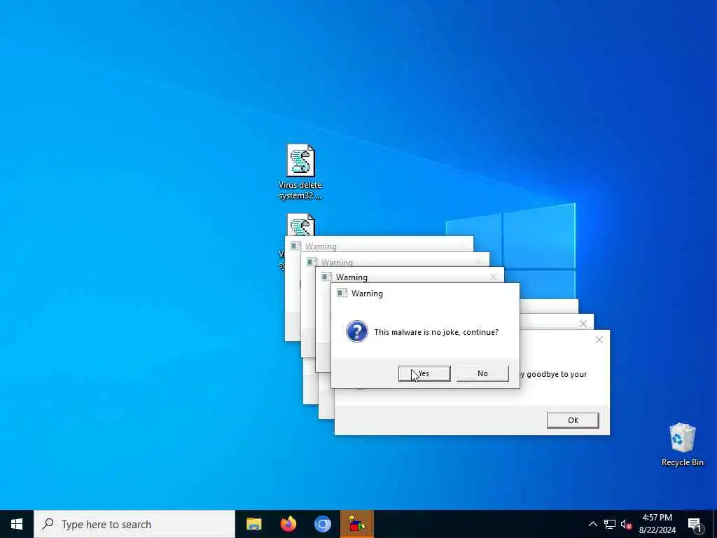Open the clock showing 4:57 PM
The height and width of the screenshot is (538, 717).
(x=657, y=524)
